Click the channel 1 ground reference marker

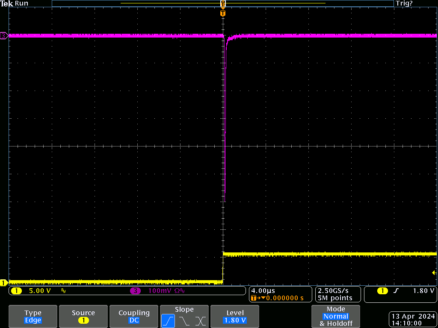(4, 282)
